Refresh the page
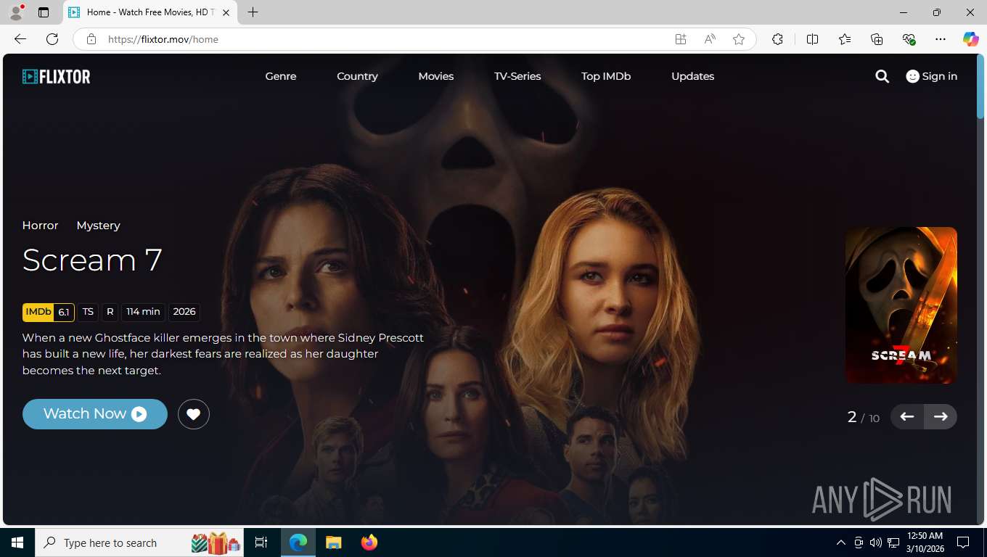987x557 pixels. coord(52,39)
